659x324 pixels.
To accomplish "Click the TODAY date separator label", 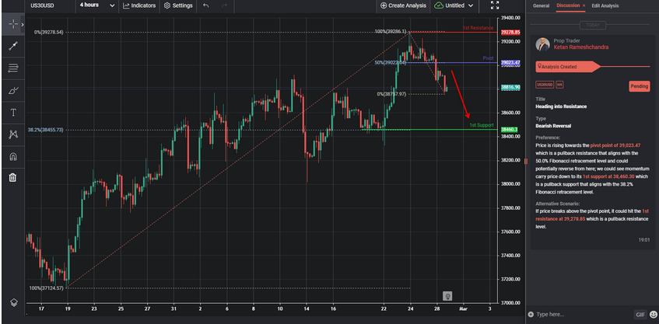I will (593, 25).
